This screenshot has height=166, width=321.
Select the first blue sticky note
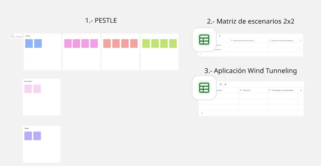point(29,43)
